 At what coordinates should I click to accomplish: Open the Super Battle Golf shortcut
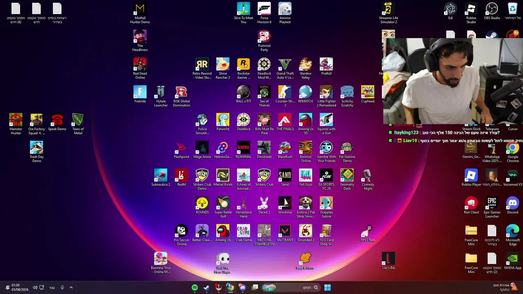pyautogui.click(x=223, y=207)
